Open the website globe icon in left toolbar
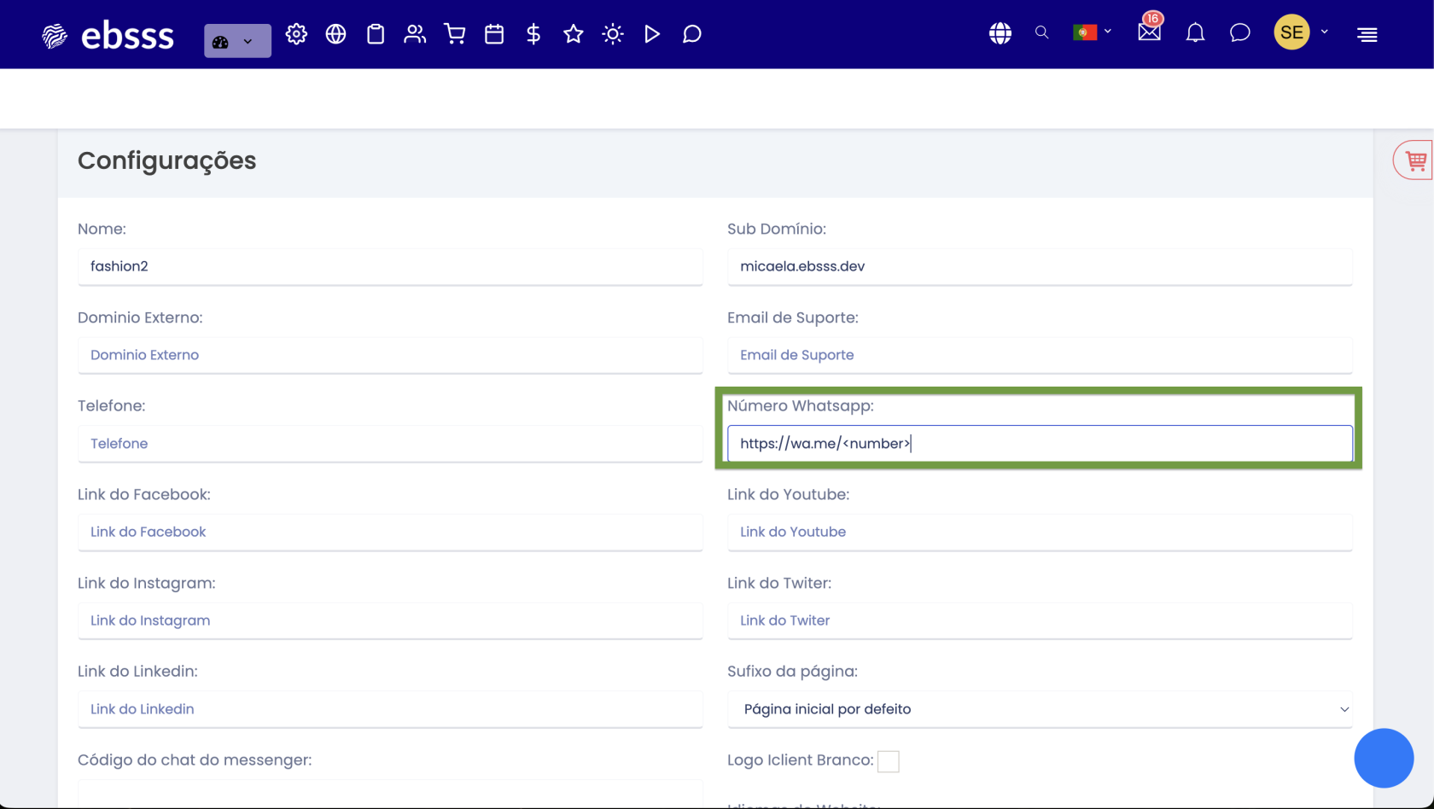Screen dimensions: 1434x809 [x=335, y=34]
